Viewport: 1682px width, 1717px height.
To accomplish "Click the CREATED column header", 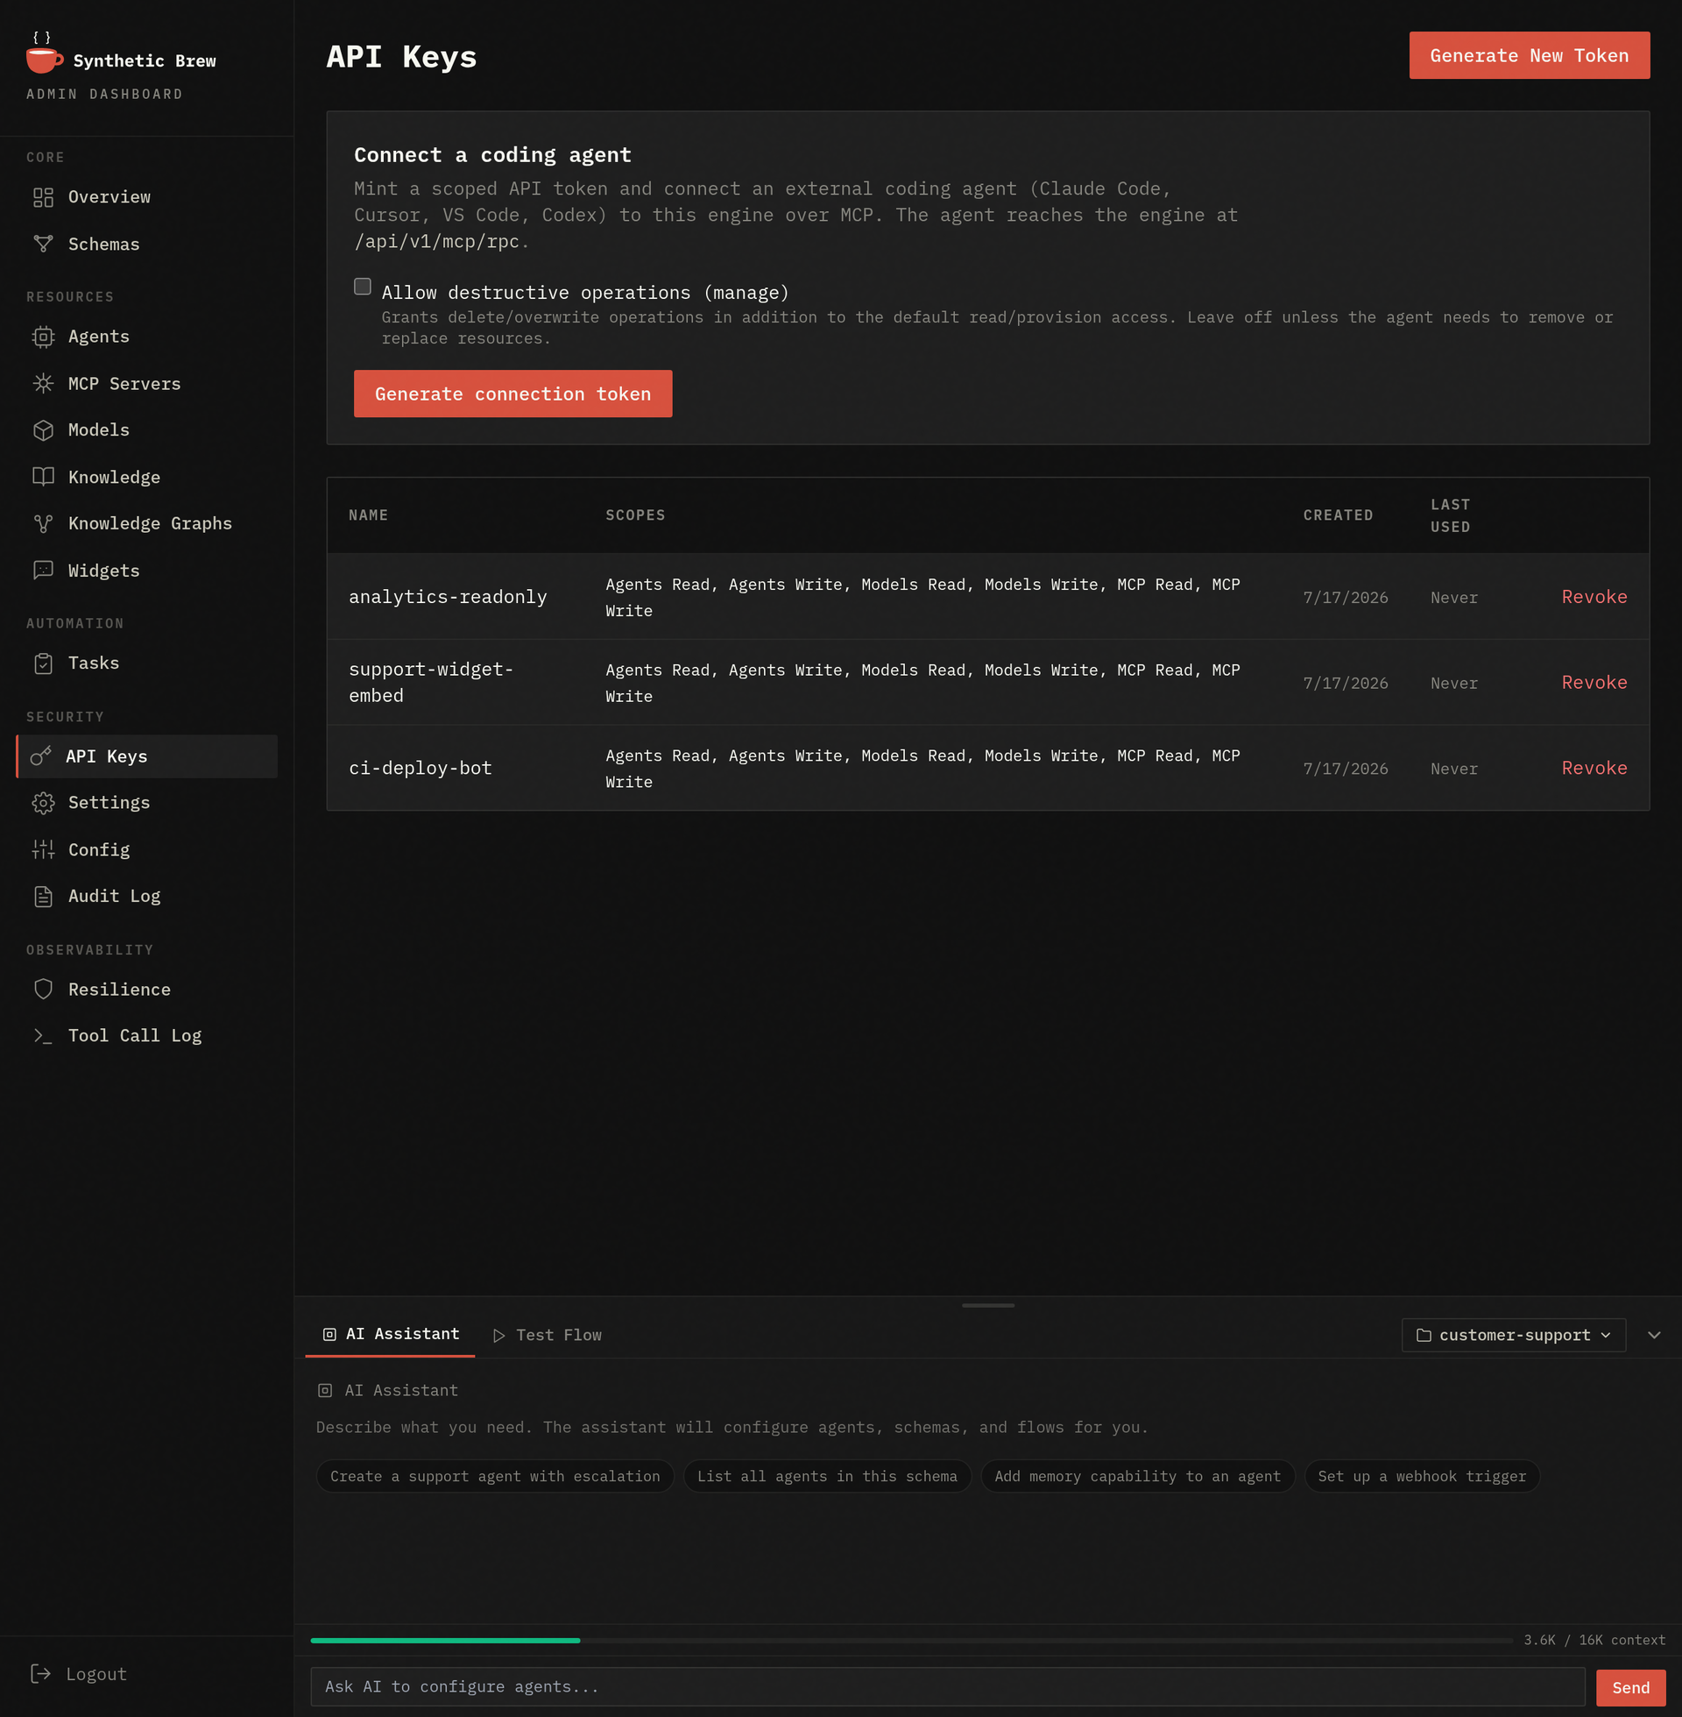I will (x=1338, y=515).
